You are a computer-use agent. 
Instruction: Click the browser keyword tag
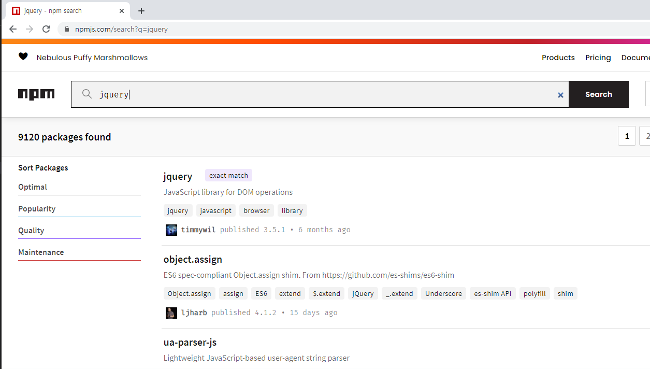[257, 210]
